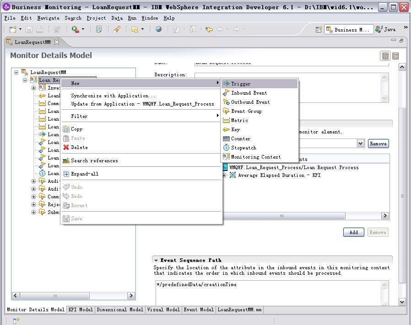Collapse the Event Sequence Path section
The width and height of the screenshot is (411, 325).
156,260
